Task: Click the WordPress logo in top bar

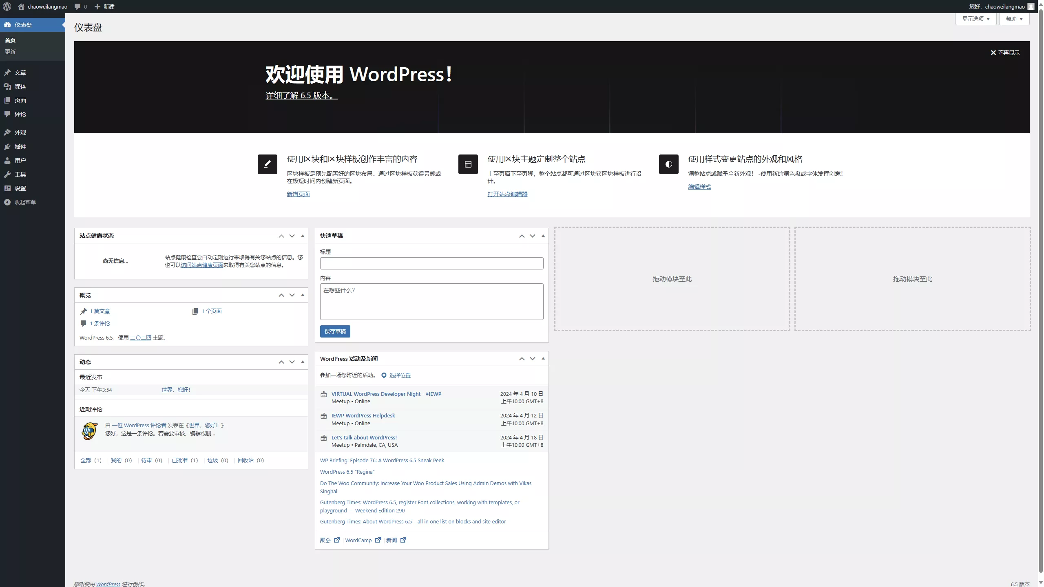Action: (x=7, y=7)
